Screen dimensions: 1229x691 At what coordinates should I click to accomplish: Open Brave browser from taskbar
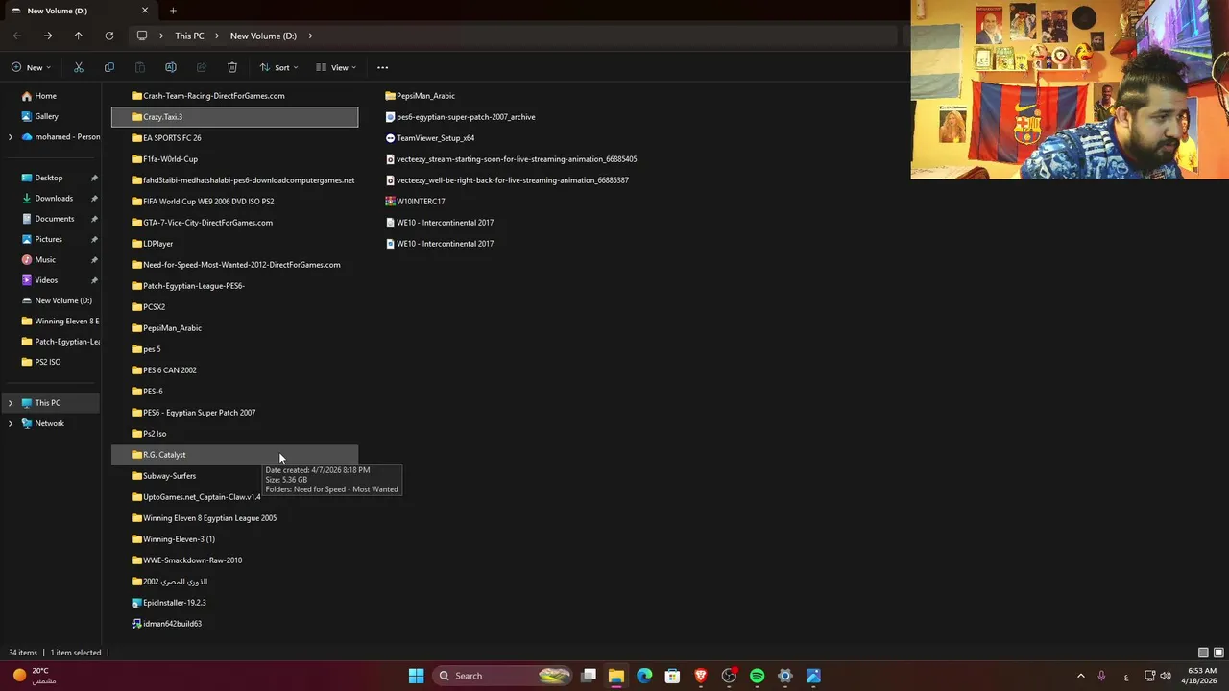701,676
